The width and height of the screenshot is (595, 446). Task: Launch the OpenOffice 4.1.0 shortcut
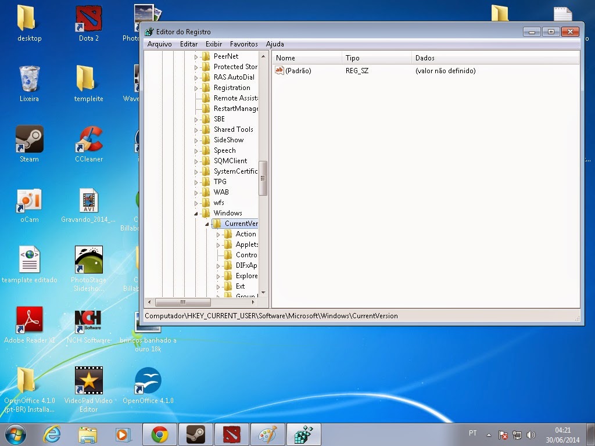(148, 386)
